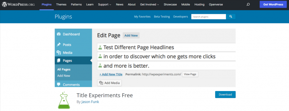Focus the Search plugins input field
This screenshot has height=111, width=289.
pos(209,17)
